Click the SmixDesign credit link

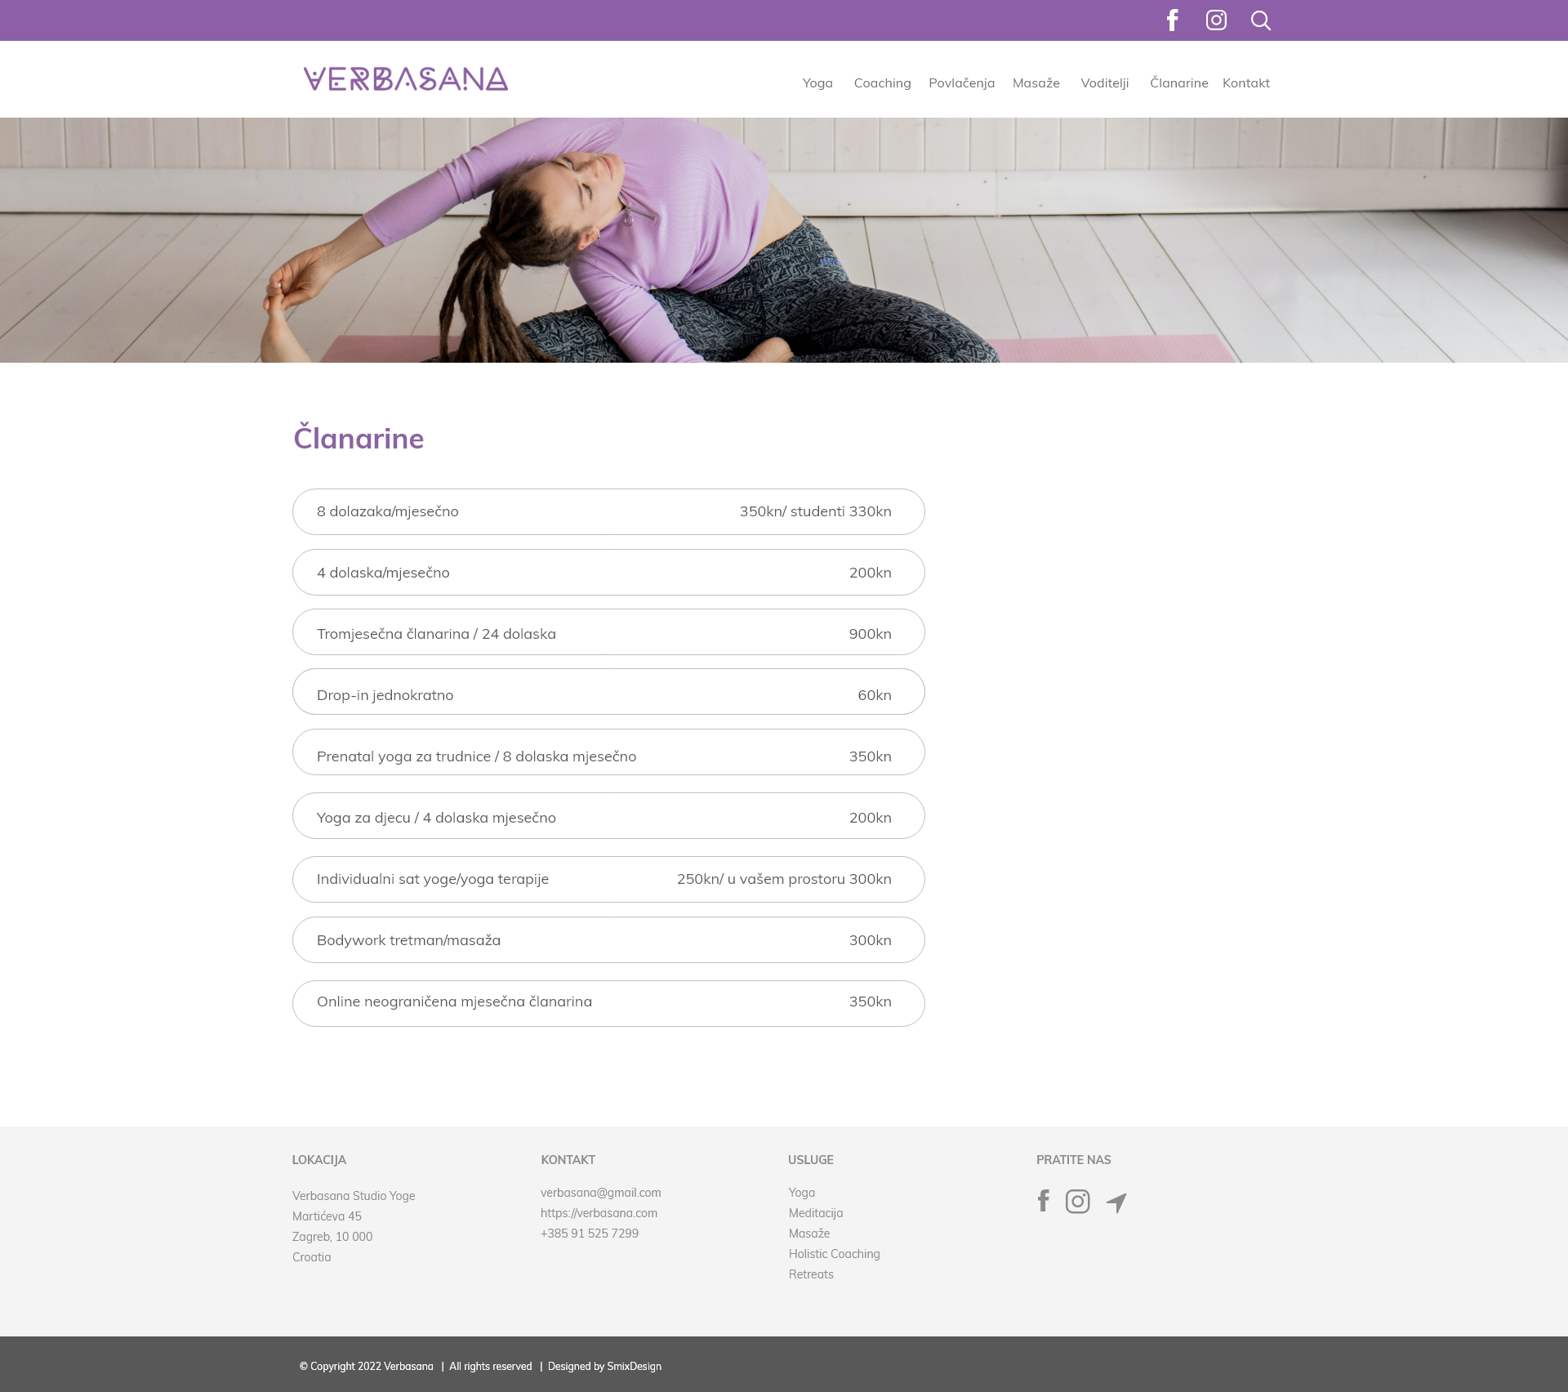[x=634, y=1366]
